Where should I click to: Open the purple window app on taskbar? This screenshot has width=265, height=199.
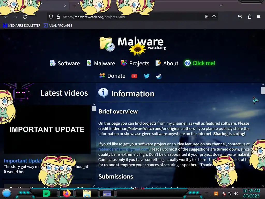(x=107, y=193)
